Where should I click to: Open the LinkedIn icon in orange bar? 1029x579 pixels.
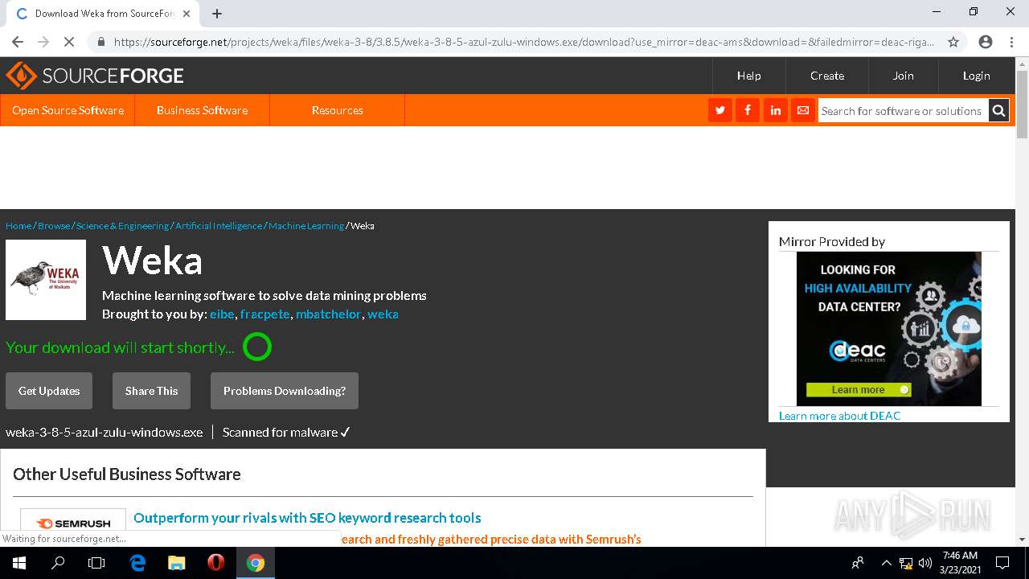pyautogui.click(x=775, y=110)
